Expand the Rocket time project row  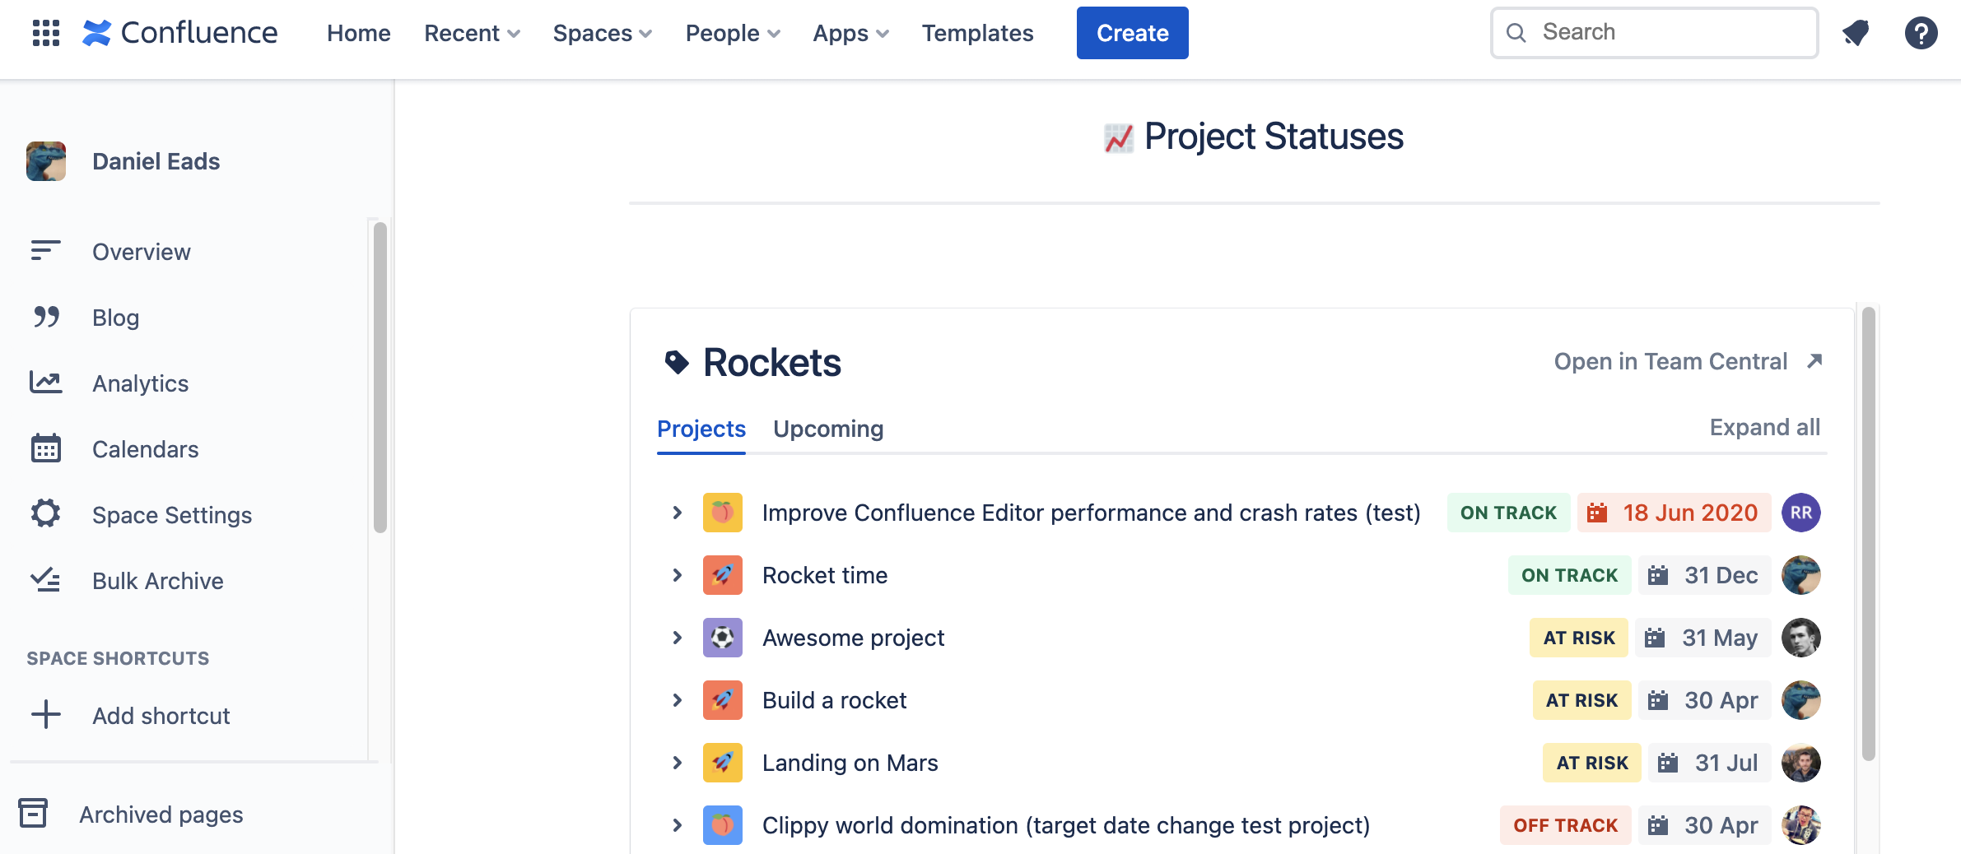(x=677, y=575)
